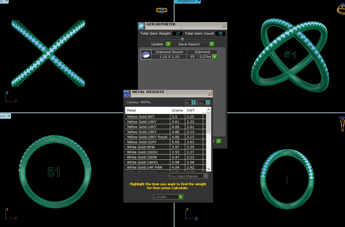Viewport: 345px width, 227px height.
Task: Open the Front viewport dropdown arrow
Action: [x=9, y=116]
